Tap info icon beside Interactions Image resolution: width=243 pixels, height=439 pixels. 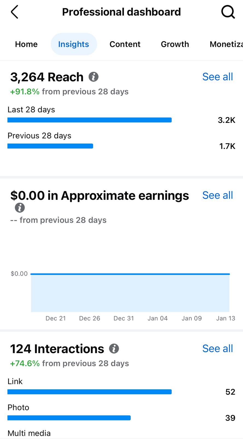tap(114, 349)
